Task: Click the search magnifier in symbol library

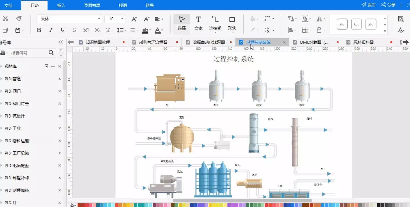Action: 51,53
